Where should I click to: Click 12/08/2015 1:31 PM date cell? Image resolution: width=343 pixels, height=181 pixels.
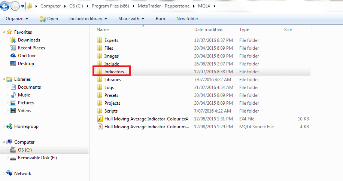pyautogui.click(x=213, y=119)
